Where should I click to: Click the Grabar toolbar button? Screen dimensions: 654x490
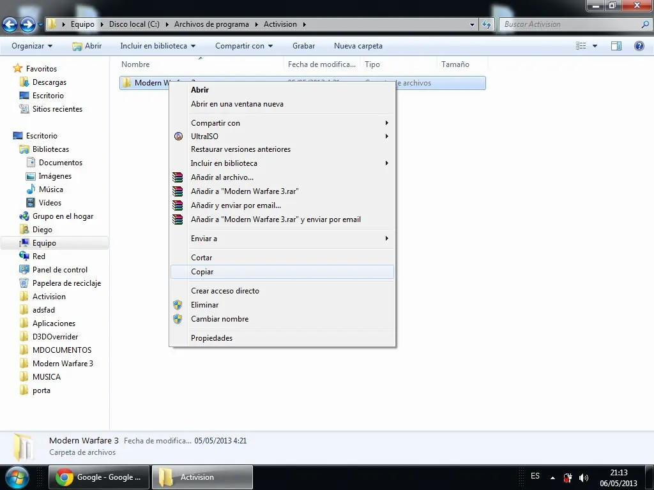(x=303, y=46)
